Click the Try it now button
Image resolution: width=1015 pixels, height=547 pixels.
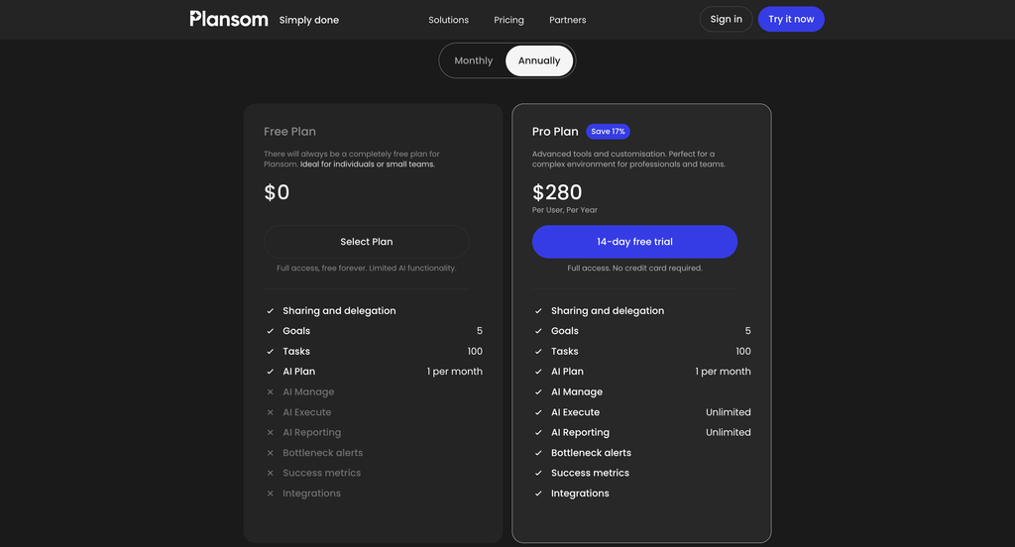coord(791,20)
